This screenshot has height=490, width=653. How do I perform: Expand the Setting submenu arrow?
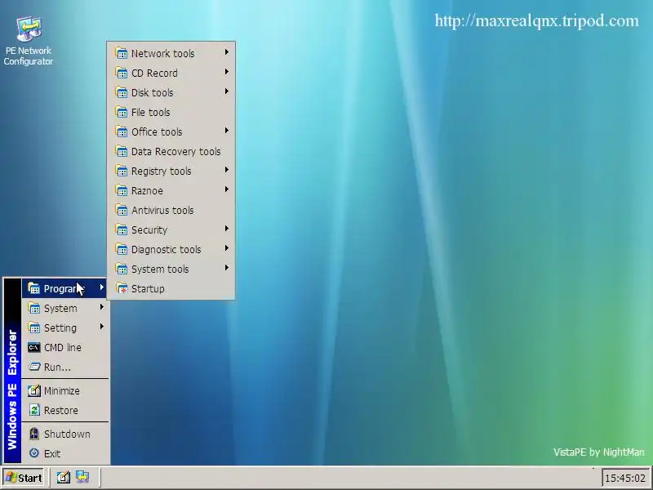[x=101, y=326]
